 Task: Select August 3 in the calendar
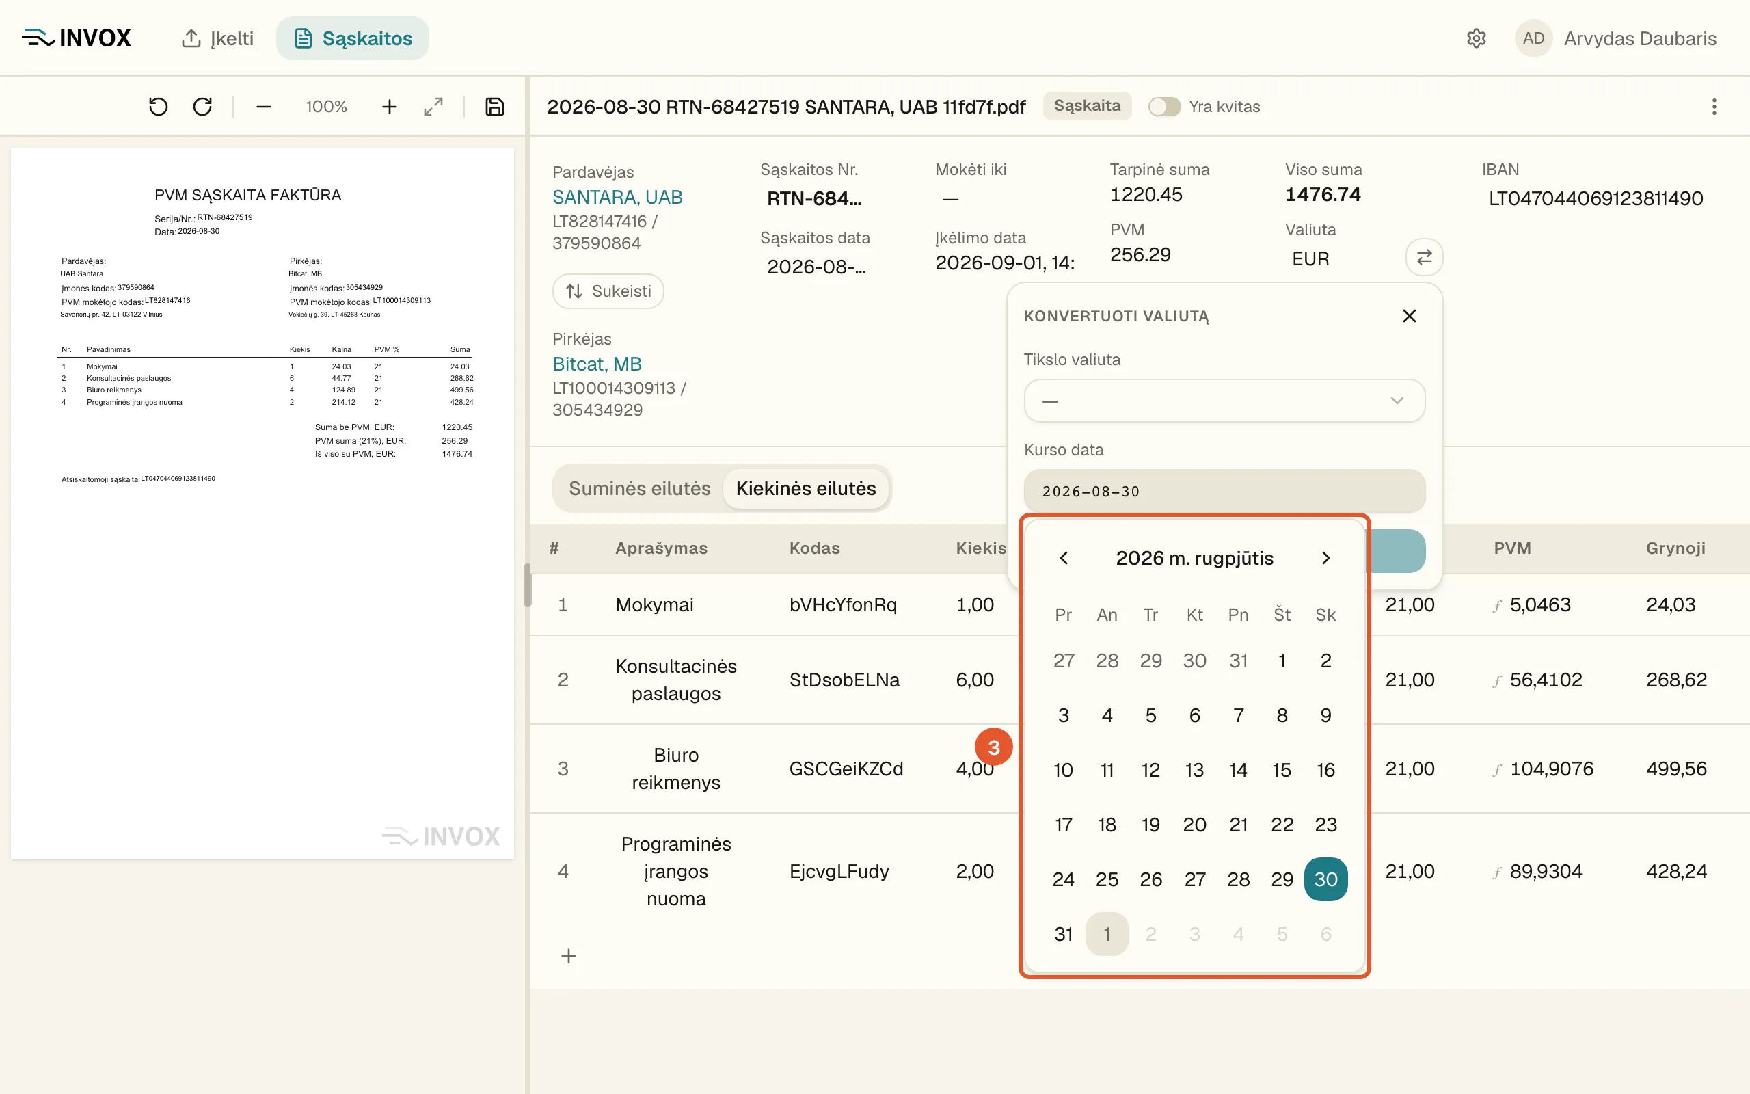point(1063,715)
